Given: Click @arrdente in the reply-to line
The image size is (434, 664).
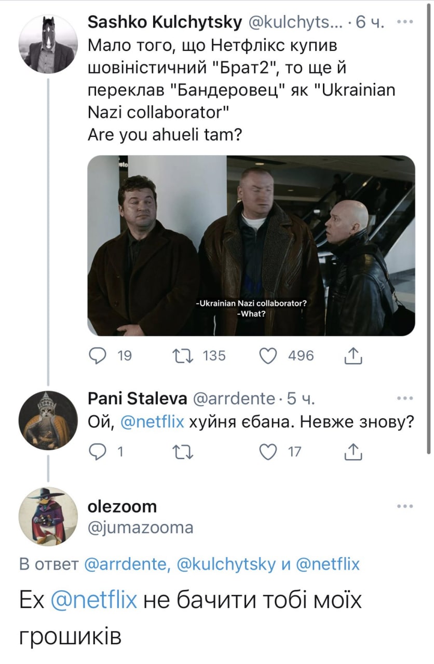Looking at the screenshot, I should pyautogui.click(x=125, y=564).
